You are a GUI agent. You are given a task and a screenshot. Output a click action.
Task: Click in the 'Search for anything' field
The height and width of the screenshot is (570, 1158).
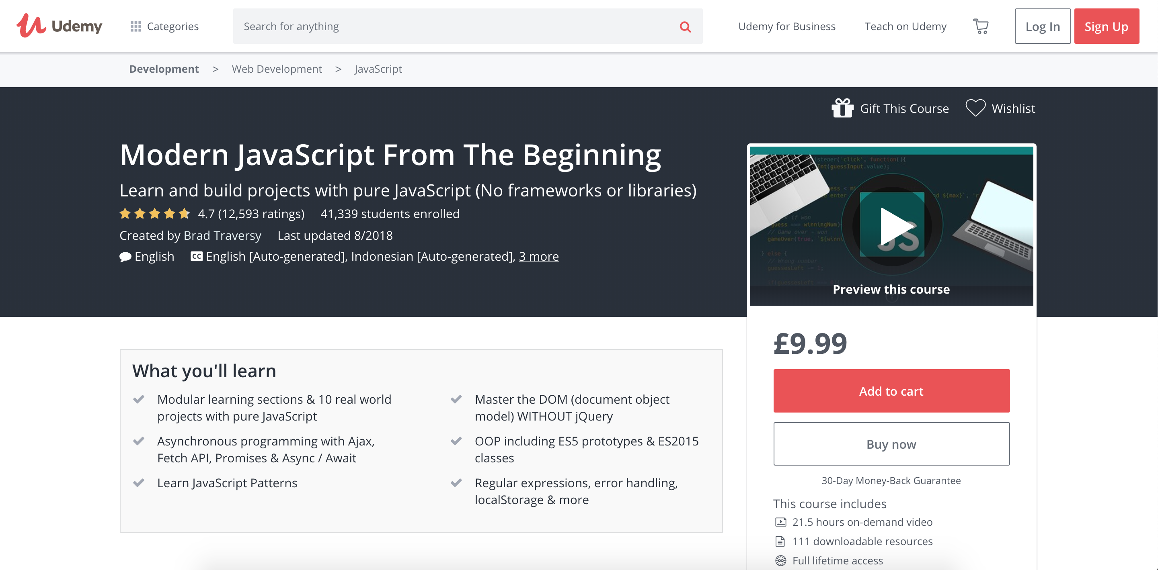point(450,27)
